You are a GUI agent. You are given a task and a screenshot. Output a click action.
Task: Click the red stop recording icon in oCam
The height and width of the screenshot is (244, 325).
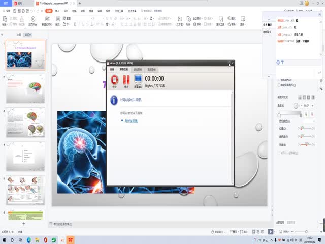pyautogui.click(x=115, y=79)
